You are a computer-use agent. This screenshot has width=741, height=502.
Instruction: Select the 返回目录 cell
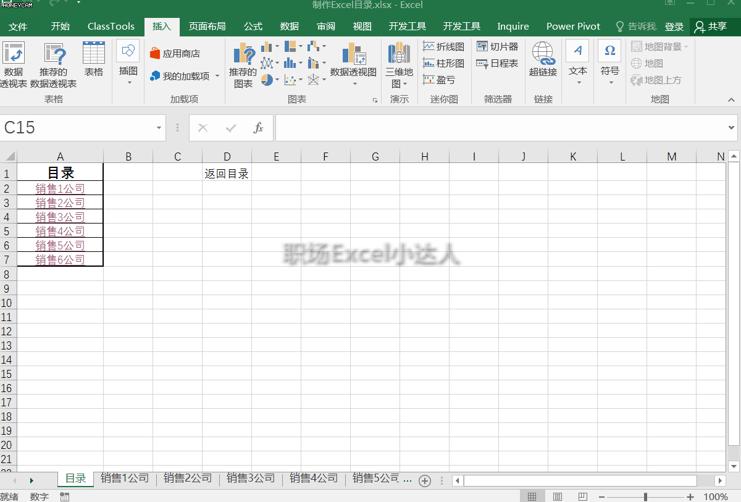click(x=227, y=174)
